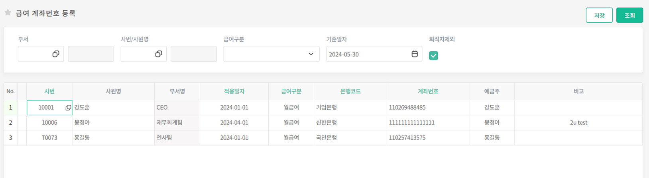The width and height of the screenshot is (649, 178).
Task: Click the 계좌번호 column header
Action: click(428, 91)
